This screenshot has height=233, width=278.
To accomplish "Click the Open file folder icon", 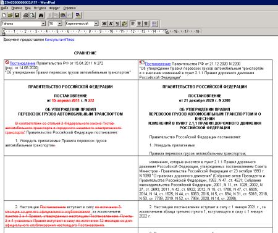I will point(11,15).
